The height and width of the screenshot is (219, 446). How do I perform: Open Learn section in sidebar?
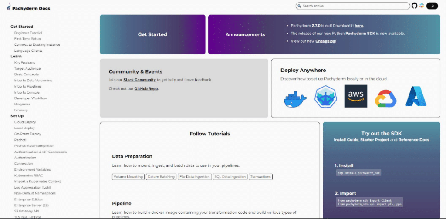16,56
